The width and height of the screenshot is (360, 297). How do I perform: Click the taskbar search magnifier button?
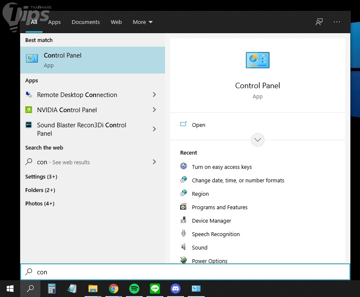[x=30, y=289]
